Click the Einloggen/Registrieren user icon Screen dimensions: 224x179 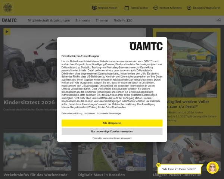coord(189,8)
